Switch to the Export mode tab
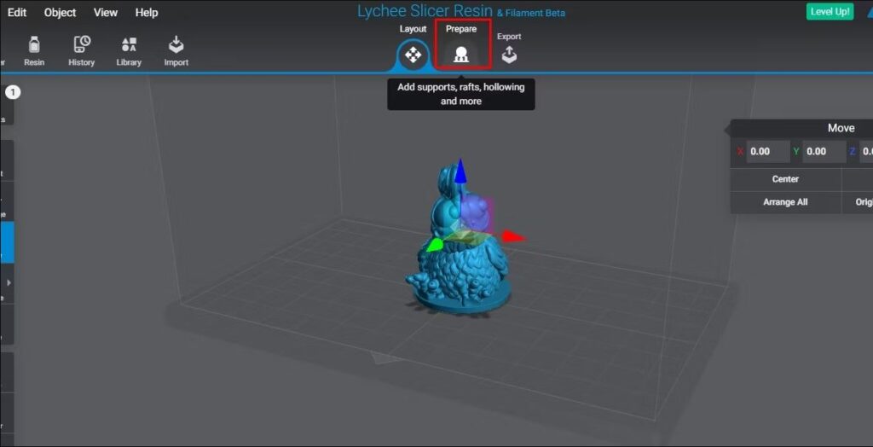The width and height of the screenshot is (873, 447). coord(509,48)
